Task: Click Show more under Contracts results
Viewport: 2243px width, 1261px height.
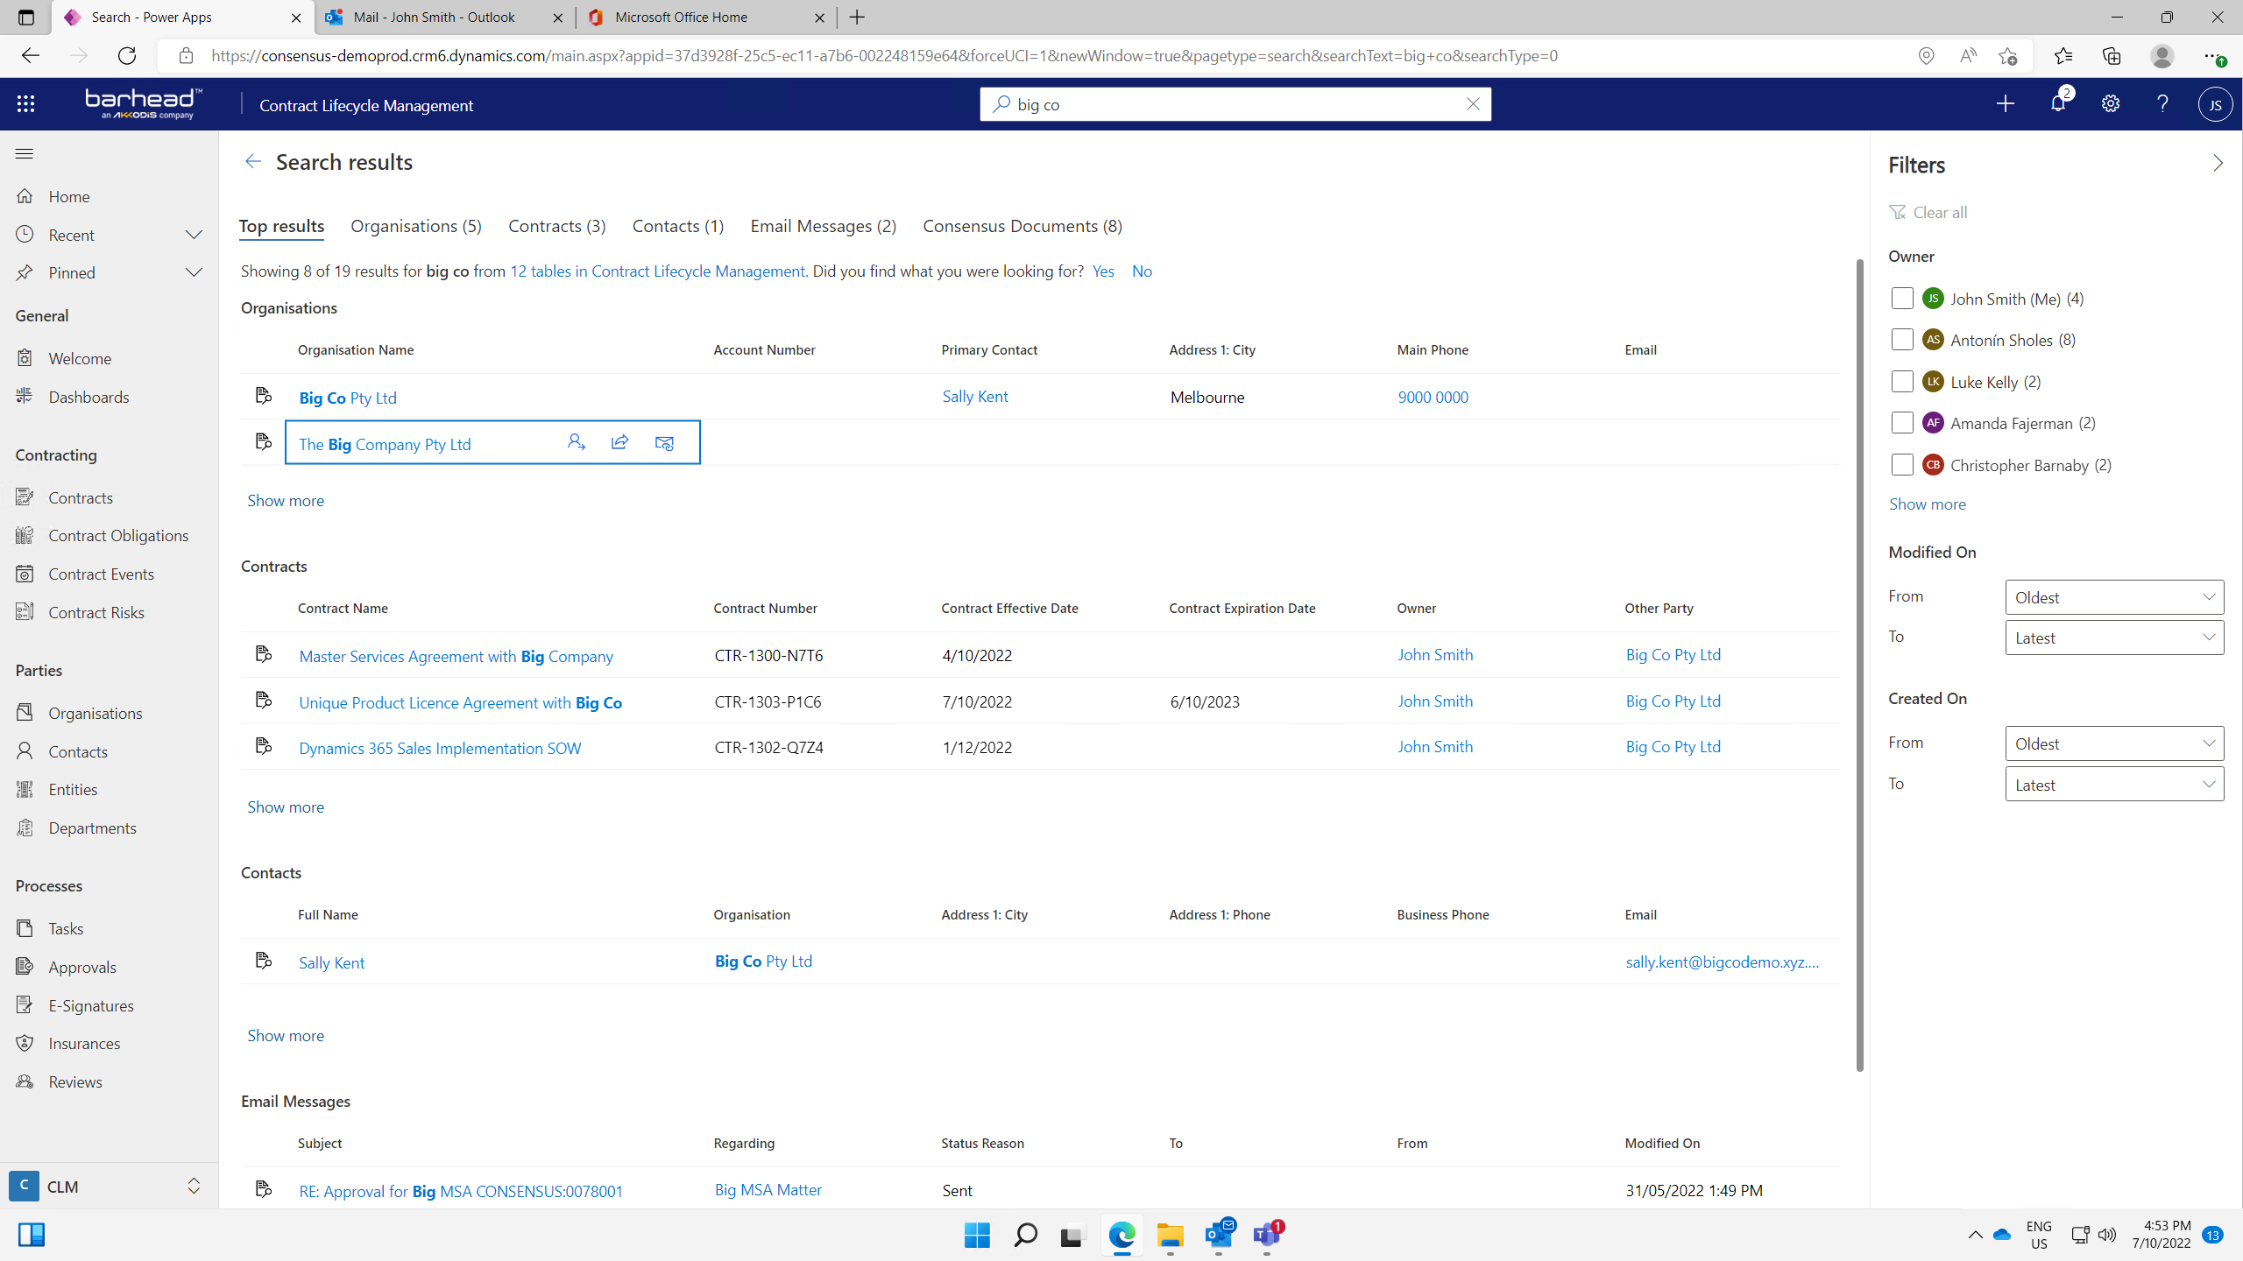Action: (286, 807)
